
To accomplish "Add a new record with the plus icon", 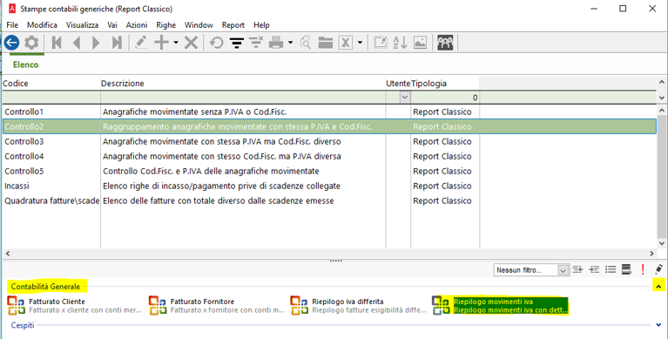I will [x=161, y=43].
